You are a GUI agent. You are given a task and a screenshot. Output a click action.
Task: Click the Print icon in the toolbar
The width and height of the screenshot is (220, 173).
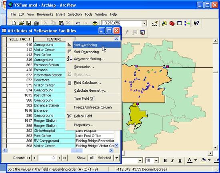pyautogui.click(x=36, y=23)
